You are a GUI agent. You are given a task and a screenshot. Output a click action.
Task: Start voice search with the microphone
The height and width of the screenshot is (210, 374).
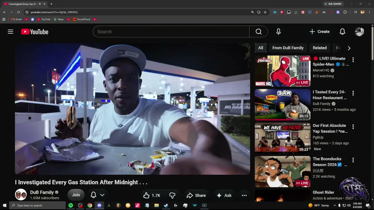278,32
